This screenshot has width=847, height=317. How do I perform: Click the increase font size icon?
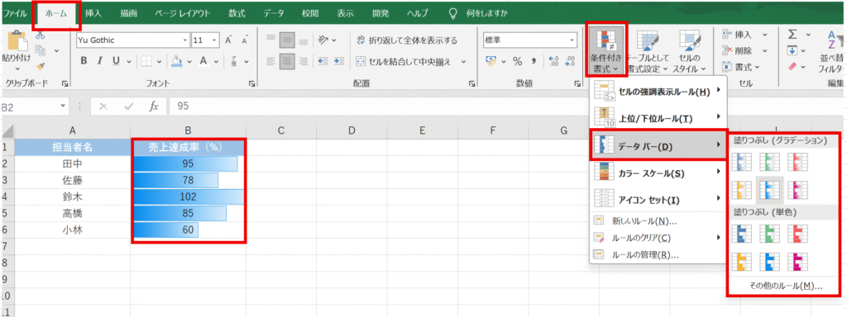coord(228,40)
